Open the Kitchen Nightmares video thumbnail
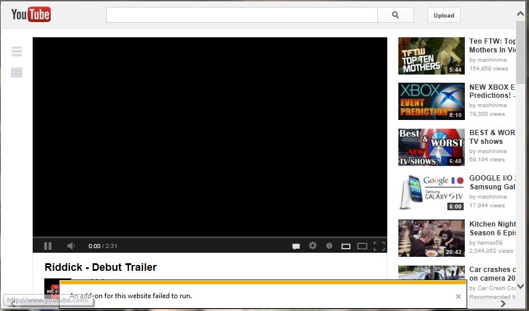 click(432, 238)
